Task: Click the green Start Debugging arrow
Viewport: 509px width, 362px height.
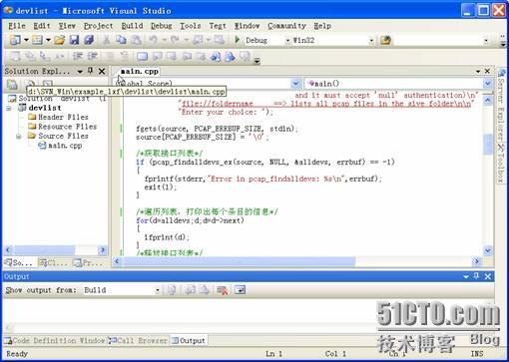Action: point(238,40)
